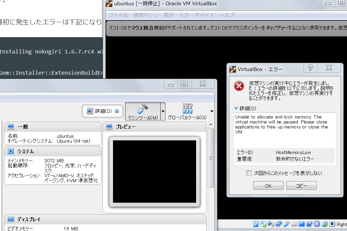Click the Display (ディスプレイ) section header
347x231 pixels.
click(105, 219)
